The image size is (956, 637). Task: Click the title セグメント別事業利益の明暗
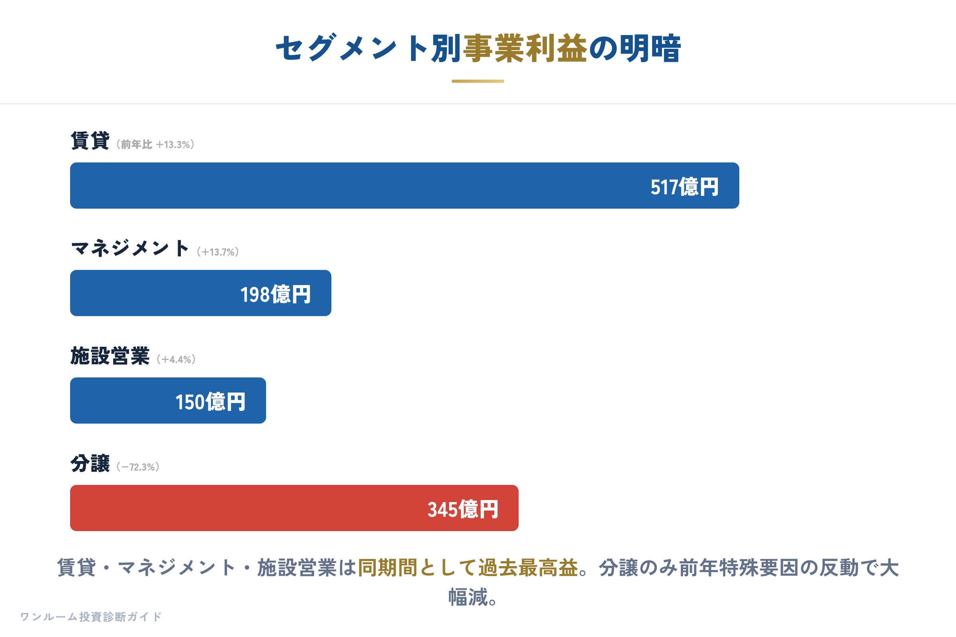[x=478, y=48]
